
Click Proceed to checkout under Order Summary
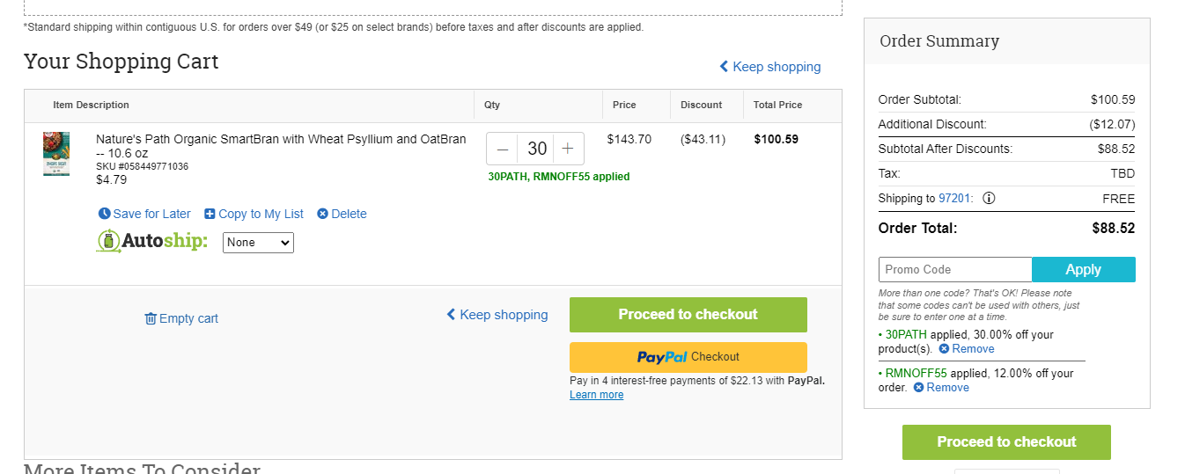[1006, 442]
